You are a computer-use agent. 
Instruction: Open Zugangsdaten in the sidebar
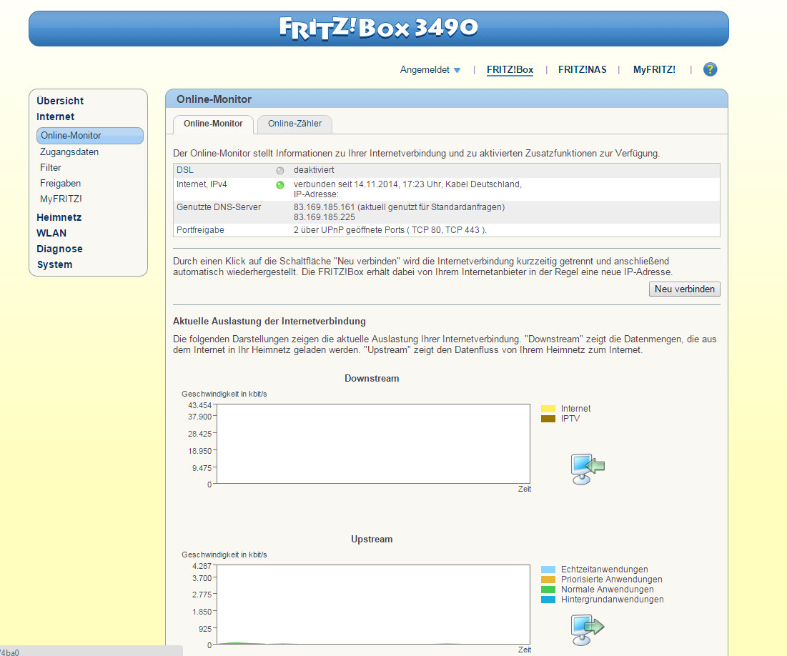coord(69,152)
